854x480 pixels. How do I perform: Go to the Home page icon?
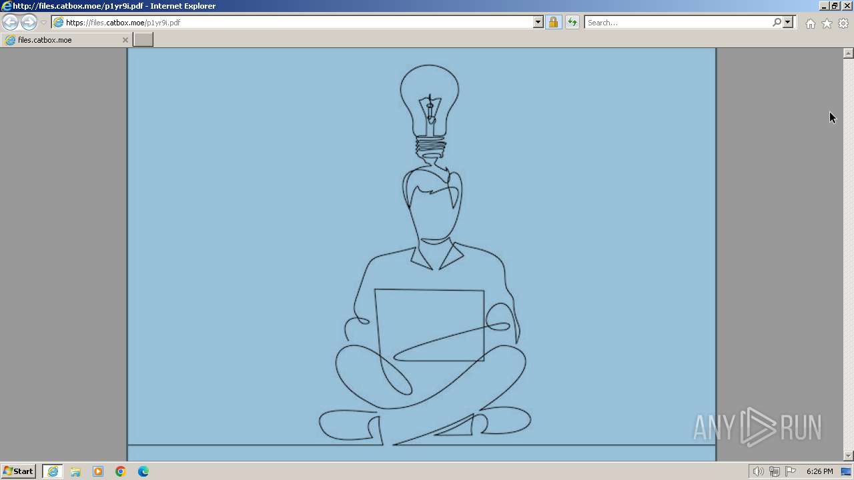click(x=810, y=23)
